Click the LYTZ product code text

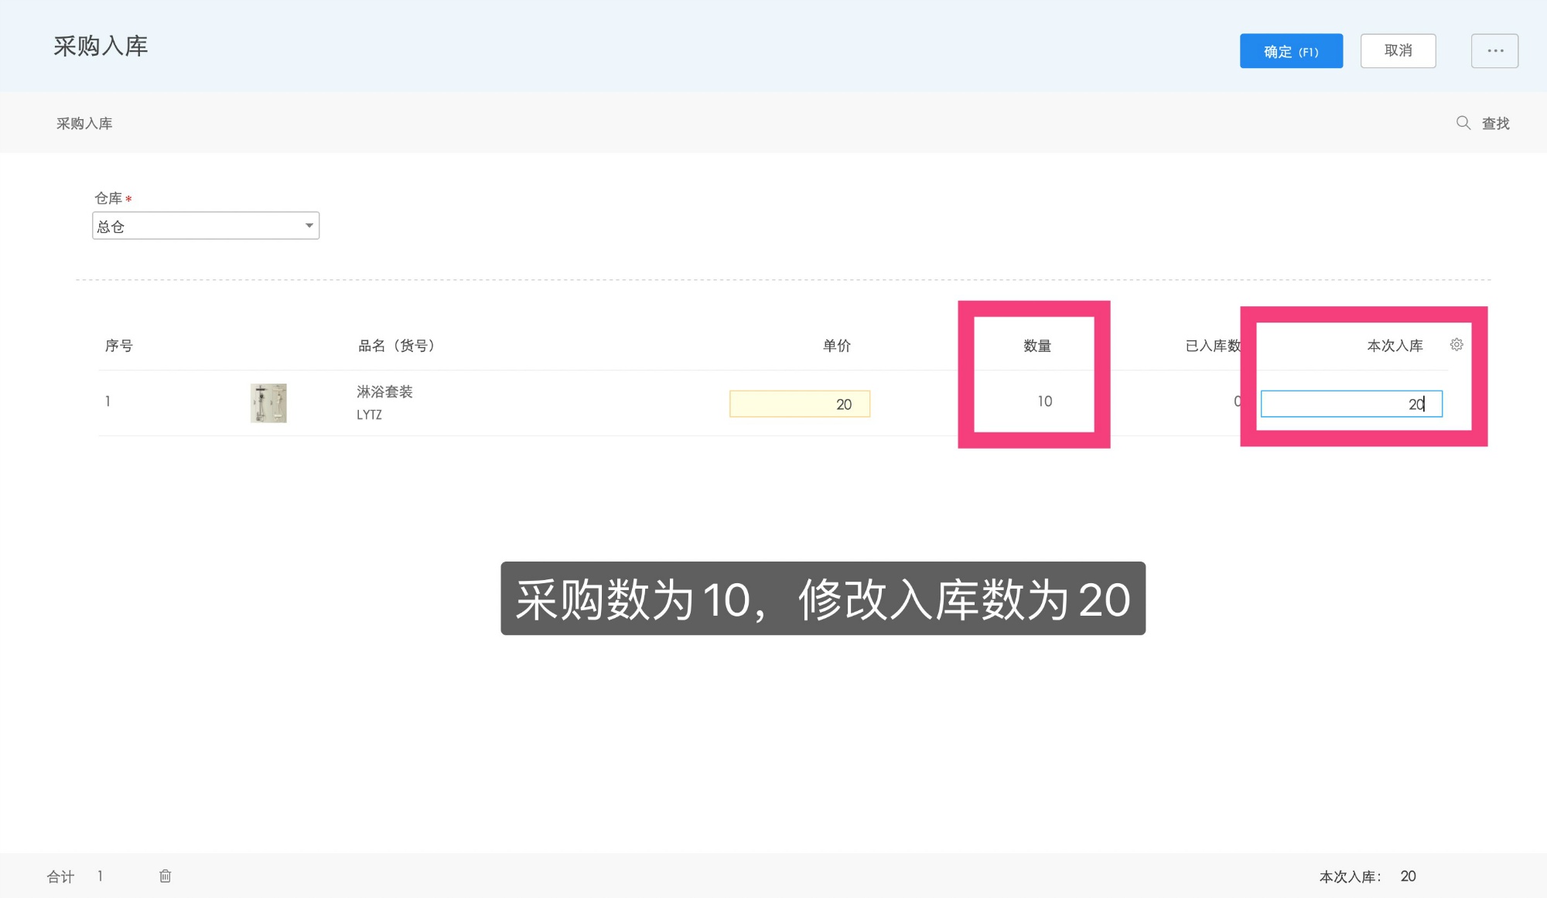point(369,414)
